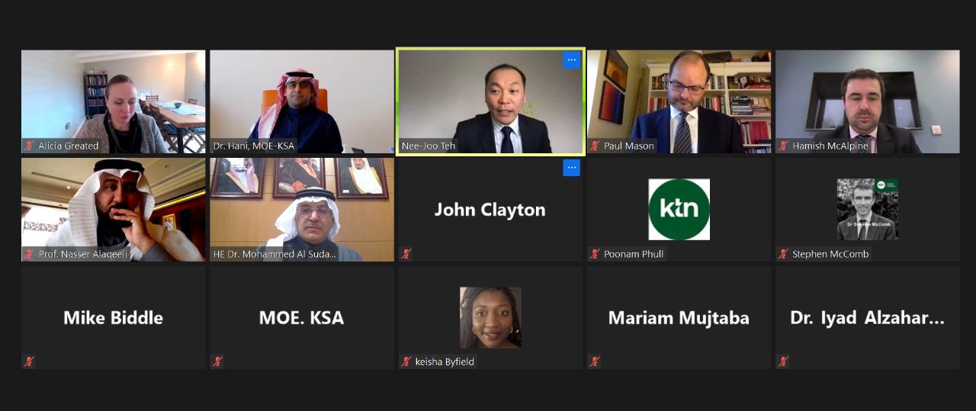
Task: Select the Dr. Iyad Alzahar... participant tile
Action: (868, 317)
